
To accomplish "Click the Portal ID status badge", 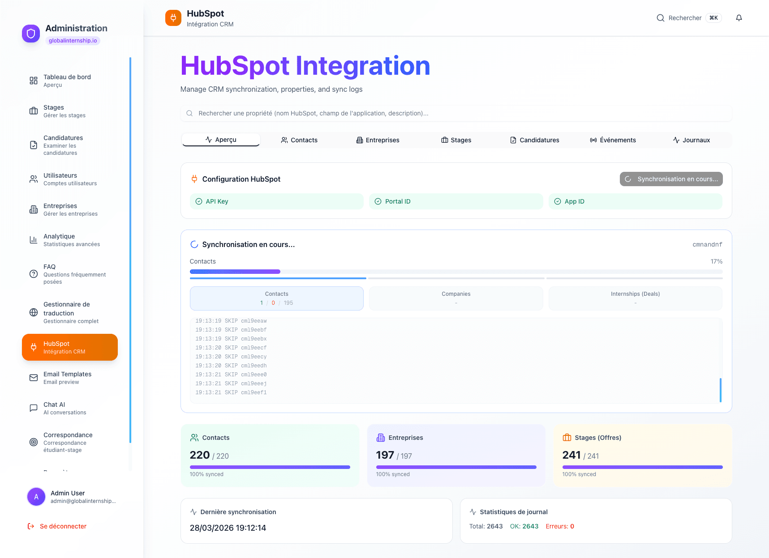I will [456, 201].
